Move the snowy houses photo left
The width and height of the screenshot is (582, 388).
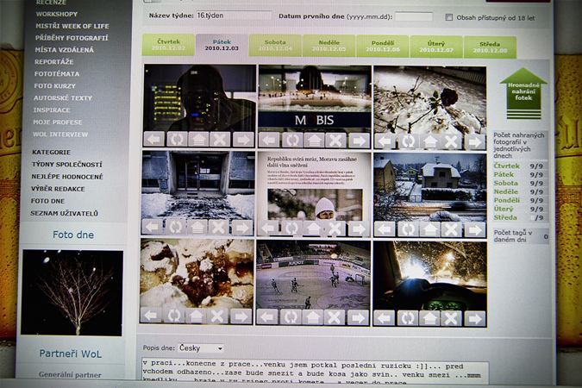point(385,229)
